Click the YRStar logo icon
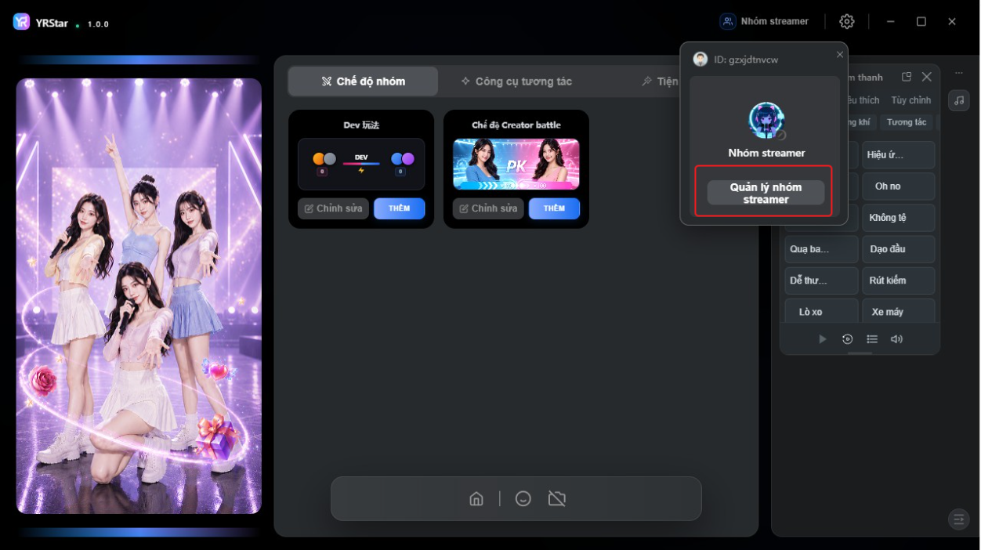Image resolution: width=981 pixels, height=550 pixels. click(22, 22)
